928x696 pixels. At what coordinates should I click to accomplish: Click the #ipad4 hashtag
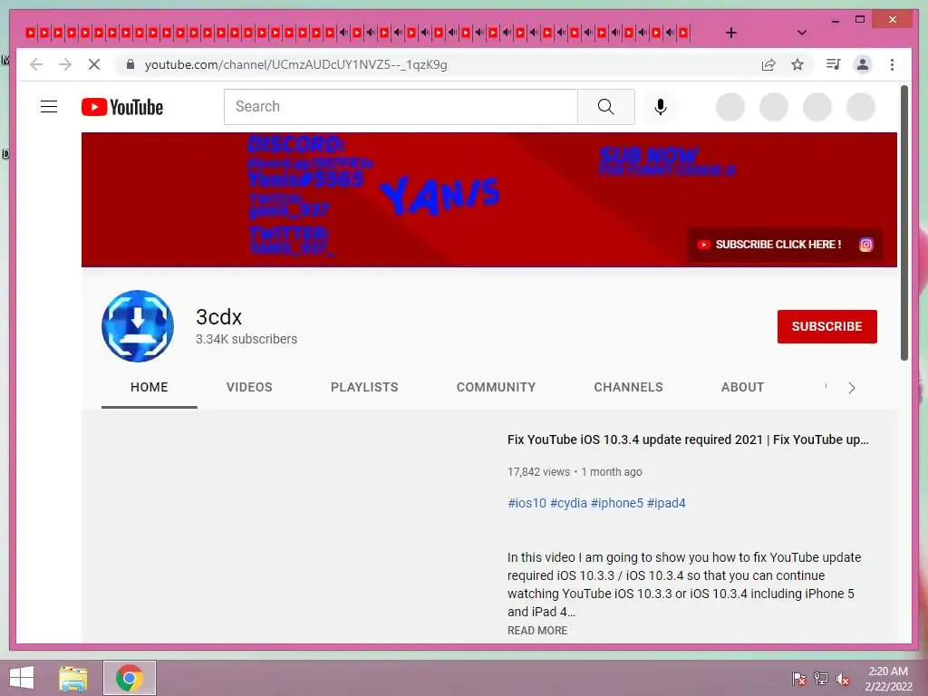[666, 503]
